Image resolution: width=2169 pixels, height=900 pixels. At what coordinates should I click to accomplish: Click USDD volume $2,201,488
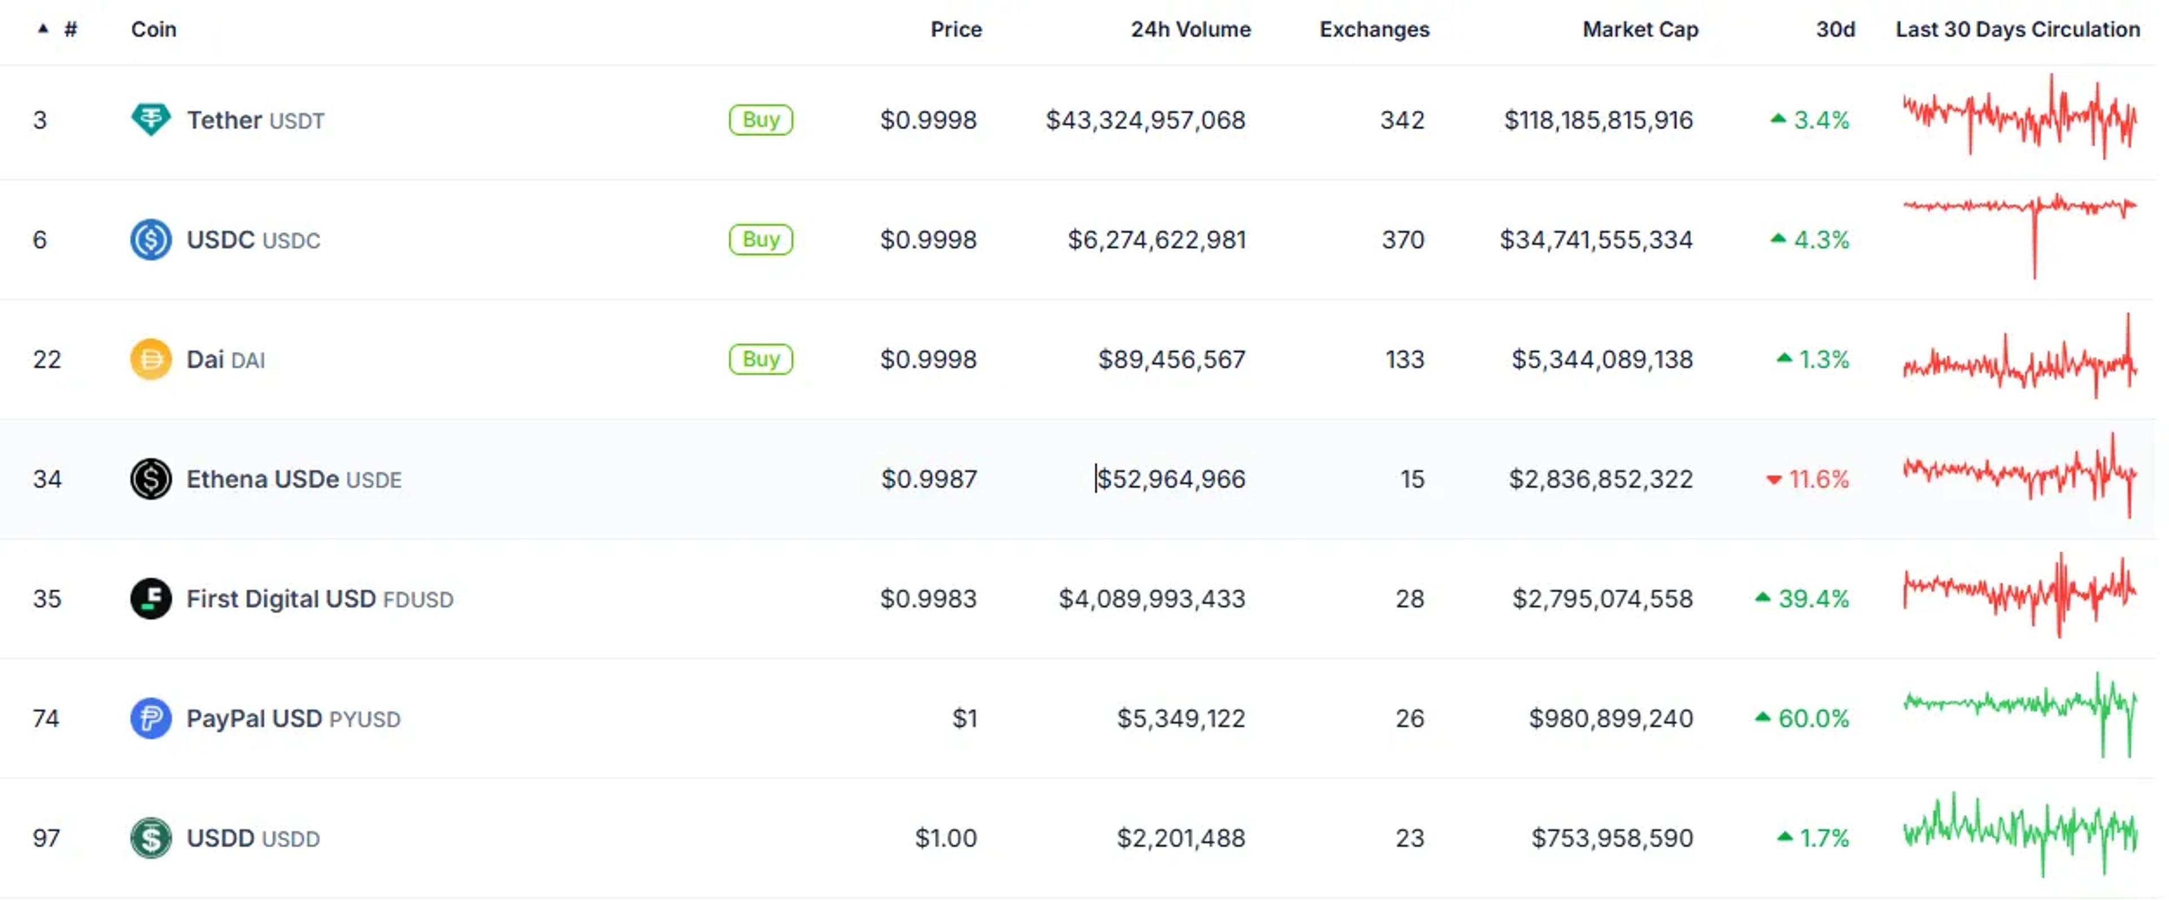click(1181, 838)
